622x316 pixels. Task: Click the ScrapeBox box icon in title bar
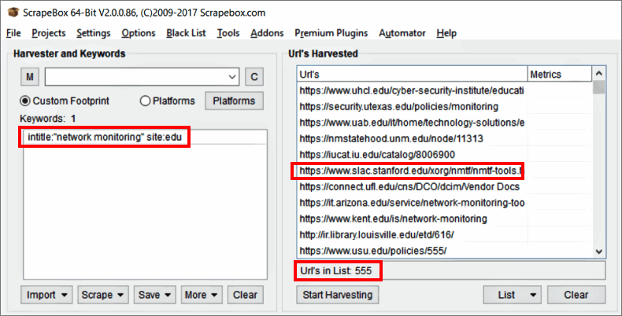(x=13, y=13)
